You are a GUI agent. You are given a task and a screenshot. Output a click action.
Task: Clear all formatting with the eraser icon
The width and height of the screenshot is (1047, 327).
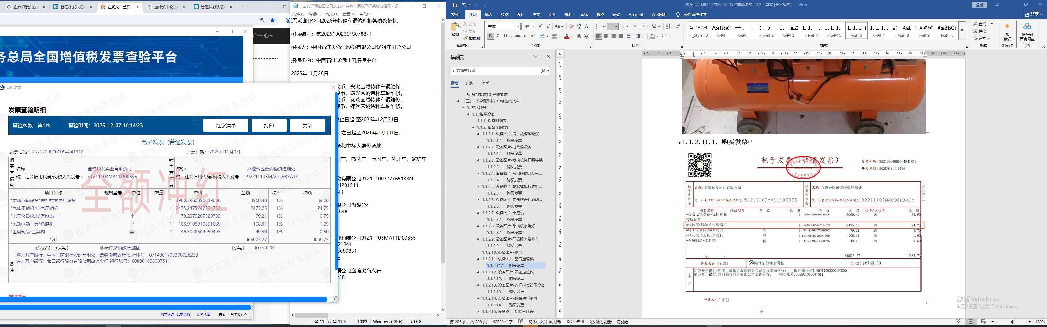[571, 26]
